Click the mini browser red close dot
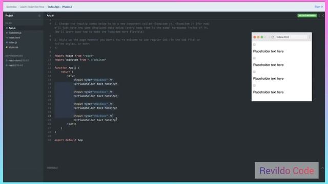The image size is (328, 184). tap(255, 37)
